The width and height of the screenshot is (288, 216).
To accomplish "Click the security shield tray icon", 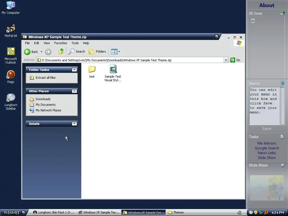I will [256, 213].
